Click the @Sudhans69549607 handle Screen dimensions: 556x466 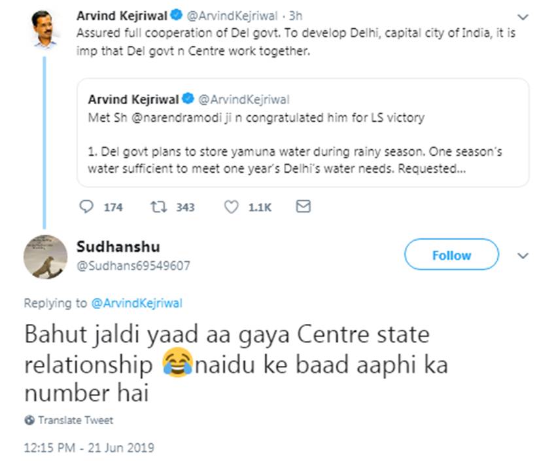tap(133, 266)
